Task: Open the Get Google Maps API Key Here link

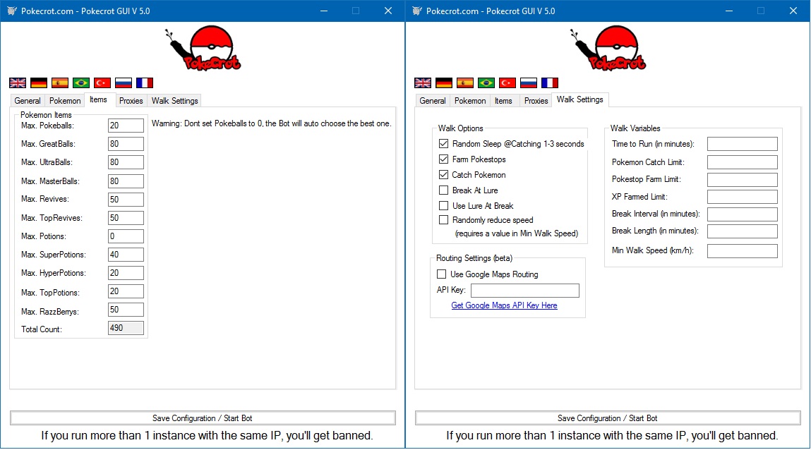Action: tap(504, 305)
